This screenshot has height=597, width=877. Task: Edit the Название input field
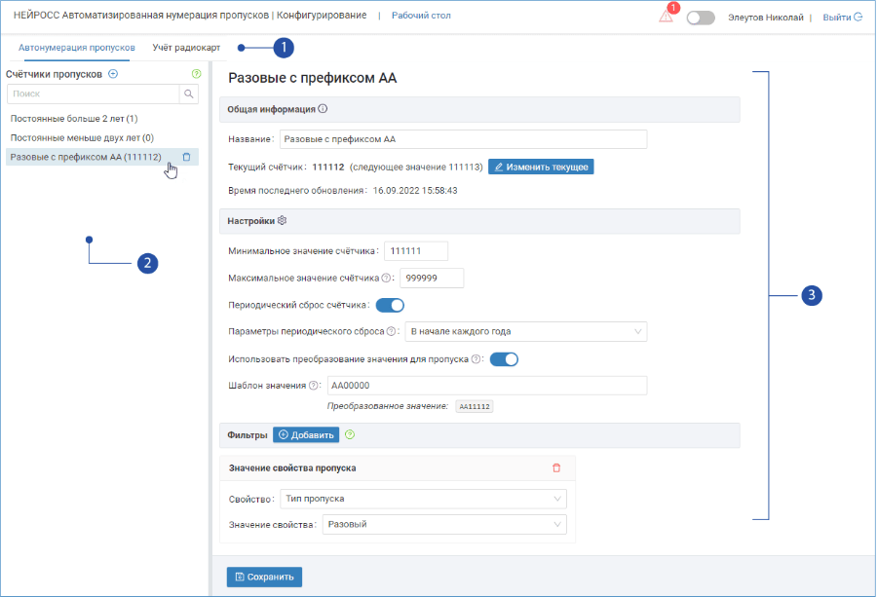463,139
